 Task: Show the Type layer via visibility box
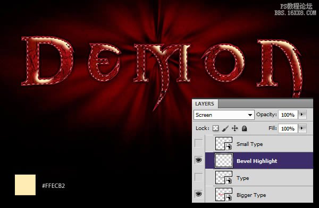pyautogui.click(x=199, y=177)
